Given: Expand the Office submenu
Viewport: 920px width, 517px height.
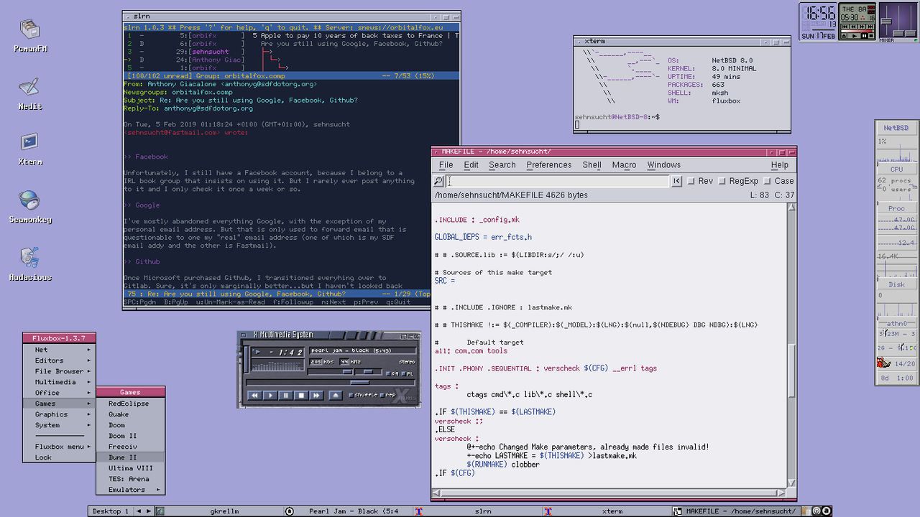Looking at the screenshot, I should coord(59,393).
